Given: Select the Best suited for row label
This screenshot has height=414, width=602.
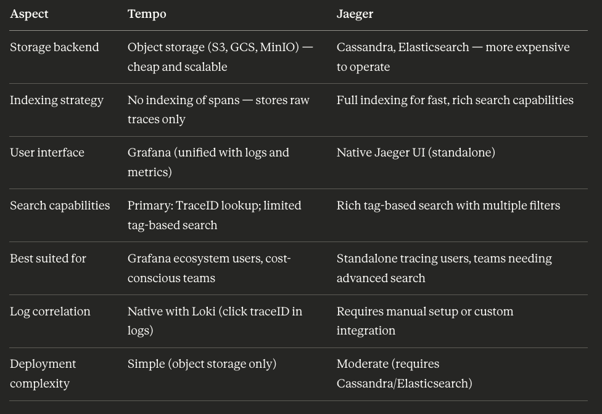Looking at the screenshot, I should pyautogui.click(x=48, y=258).
